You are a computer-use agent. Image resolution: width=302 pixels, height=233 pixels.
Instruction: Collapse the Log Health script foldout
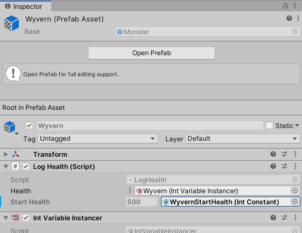pos(6,167)
